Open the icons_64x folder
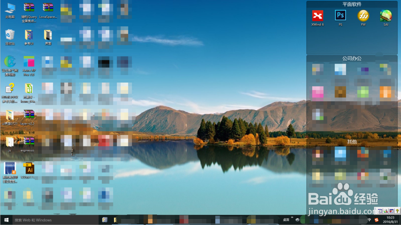 point(29,93)
